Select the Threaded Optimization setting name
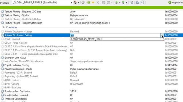183x102 pixels. (x=15, y=99)
